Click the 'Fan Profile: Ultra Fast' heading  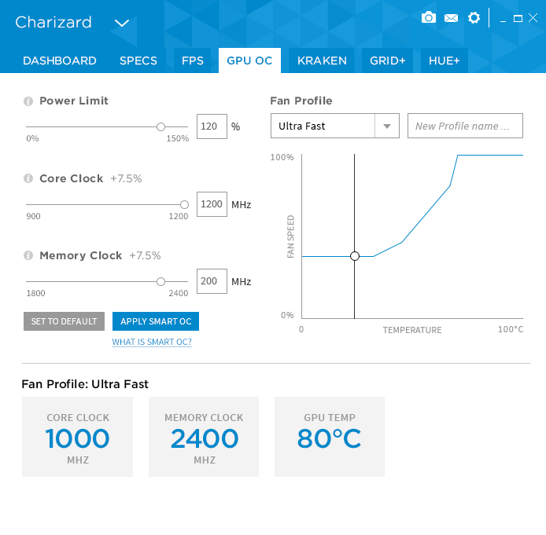(x=85, y=384)
